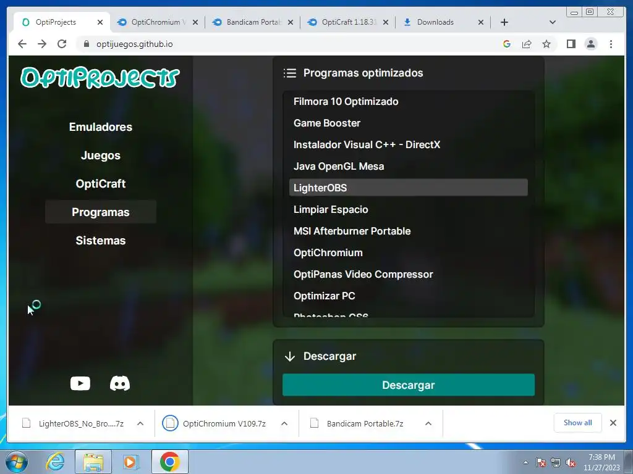
Task: Click Show all downloads button
Action: [x=578, y=423]
